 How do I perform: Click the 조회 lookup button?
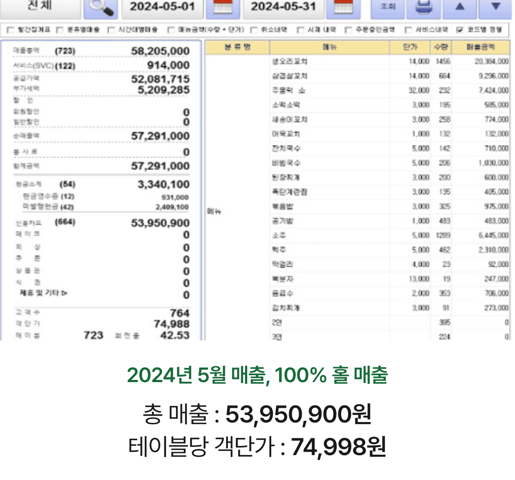pos(388,8)
